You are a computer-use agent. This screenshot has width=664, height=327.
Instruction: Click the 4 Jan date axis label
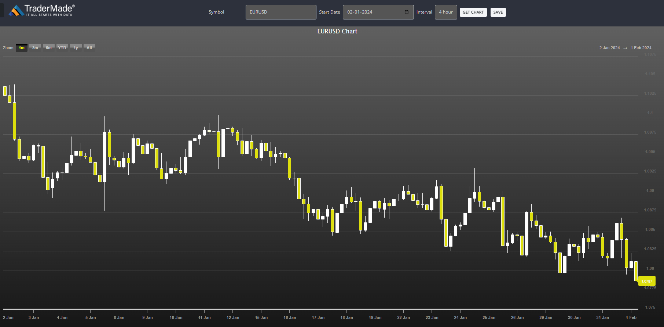pos(62,317)
